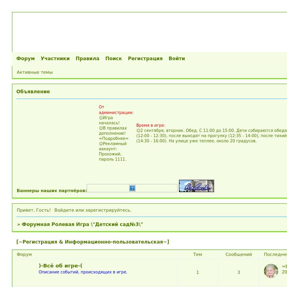
Task: Click the smiley before 'Рекламный аакаунт'
Action: [101, 143]
